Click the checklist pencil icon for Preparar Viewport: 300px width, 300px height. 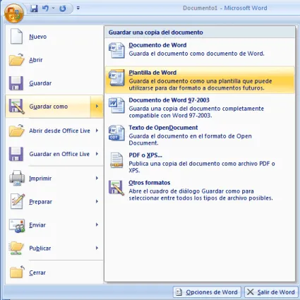(x=18, y=201)
